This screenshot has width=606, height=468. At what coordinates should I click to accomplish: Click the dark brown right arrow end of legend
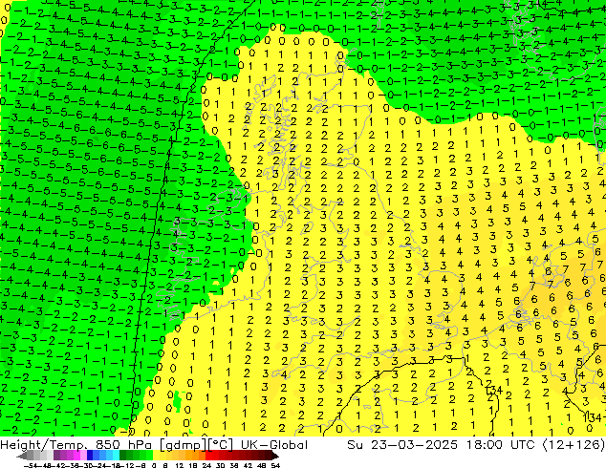(275, 457)
